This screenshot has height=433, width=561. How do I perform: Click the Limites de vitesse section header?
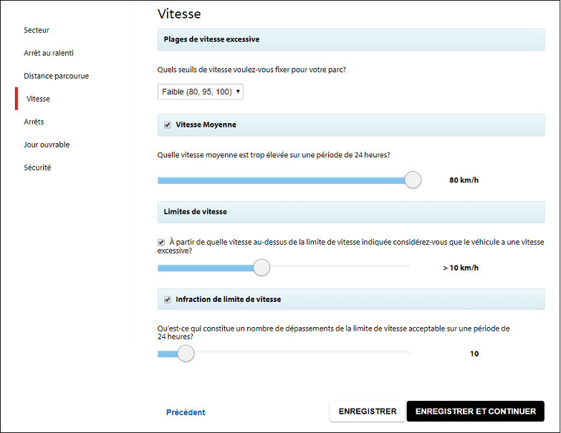pyautogui.click(x=351, y=212)
